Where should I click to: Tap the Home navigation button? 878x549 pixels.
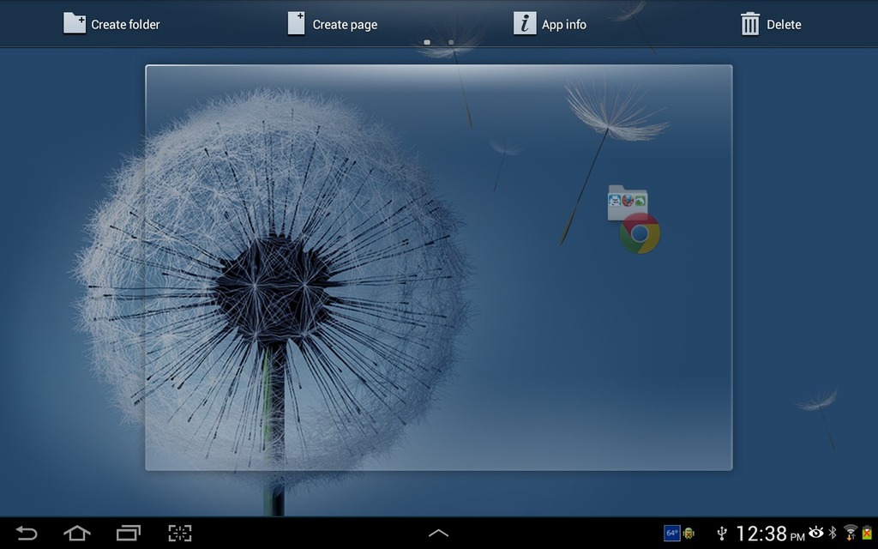click(x=77, y=533)
